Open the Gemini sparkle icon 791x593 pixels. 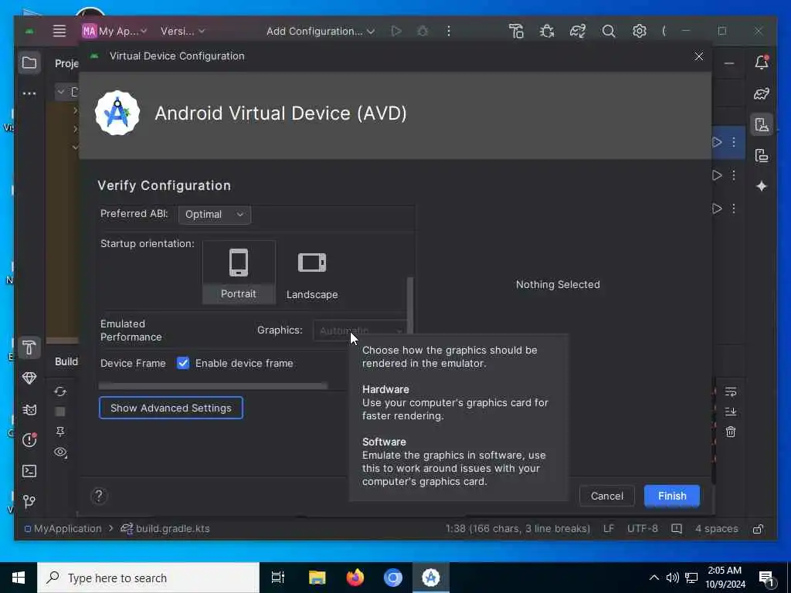(x=762, y=186)
